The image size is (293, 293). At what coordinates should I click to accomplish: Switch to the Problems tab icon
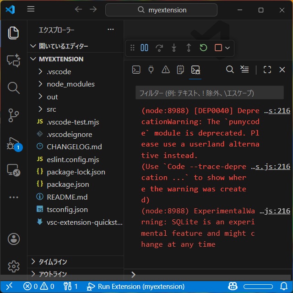[x=166, y=70]
